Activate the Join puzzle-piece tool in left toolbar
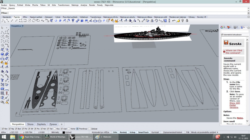Image resolution: width=250 pixels, height=140 pixels. [2, 63]
